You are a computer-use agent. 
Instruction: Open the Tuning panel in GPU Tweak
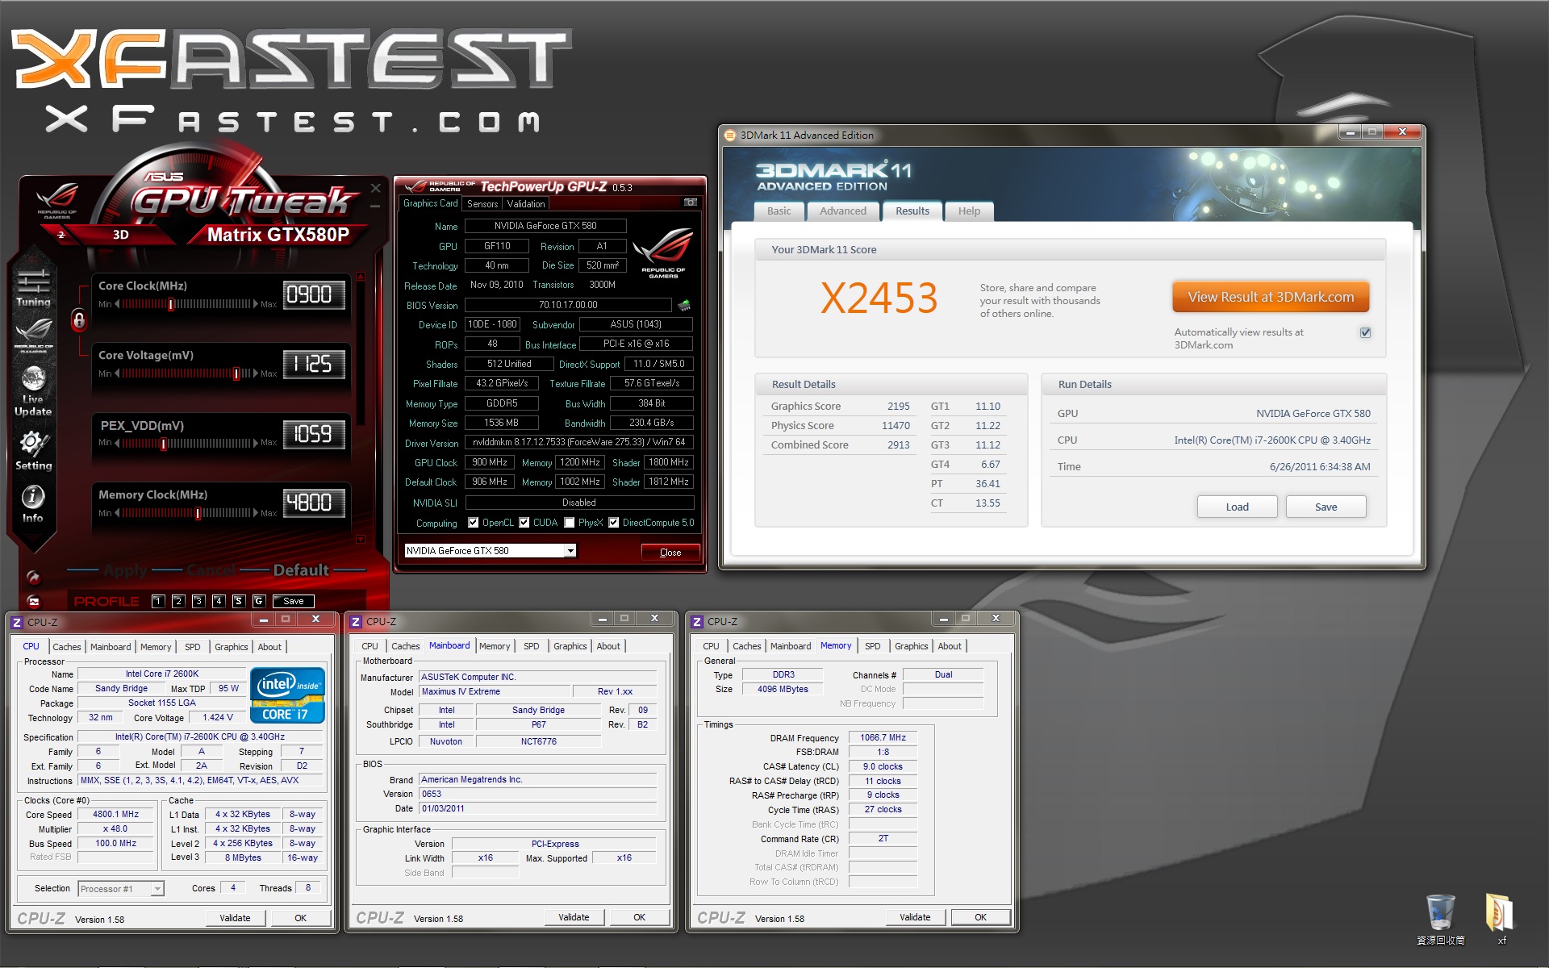(33, 288)
